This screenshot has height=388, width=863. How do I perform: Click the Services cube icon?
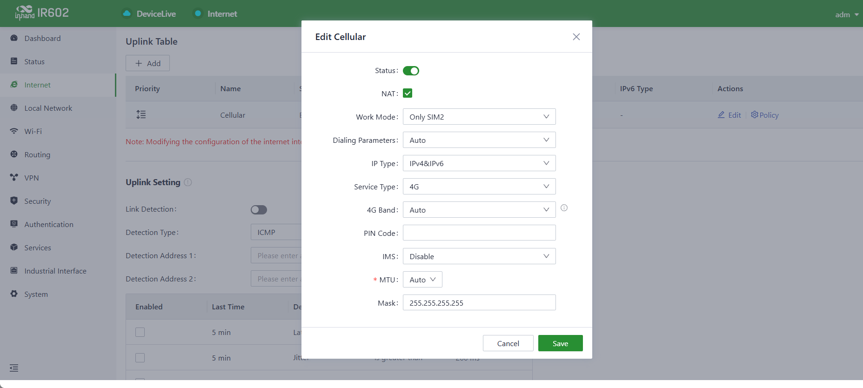[14, 248]
